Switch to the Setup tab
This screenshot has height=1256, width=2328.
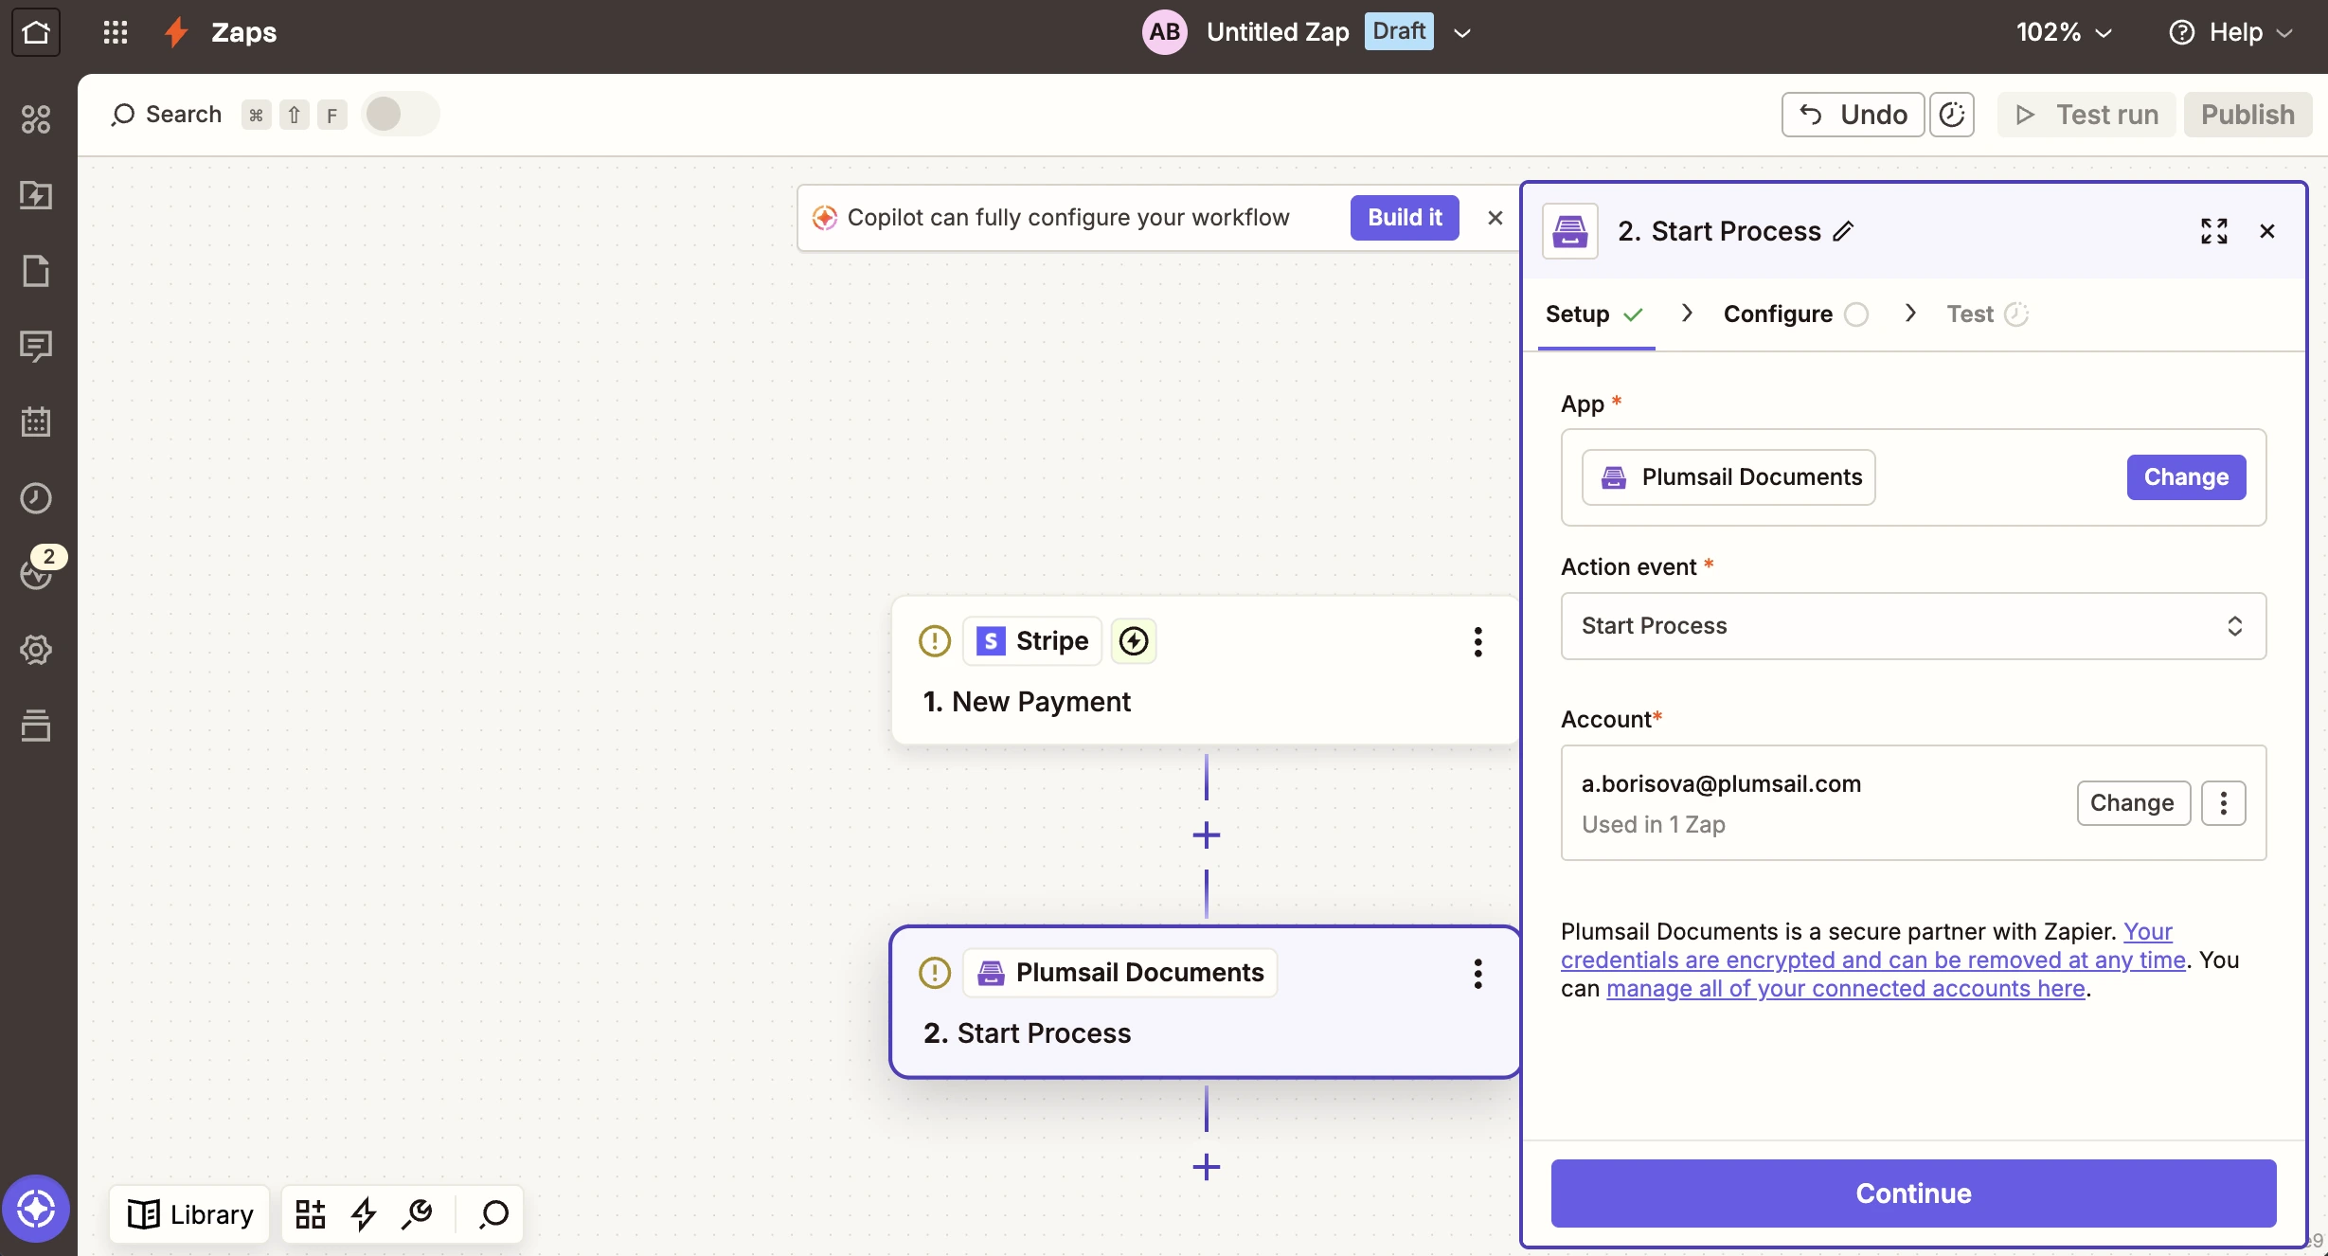click(x=1595, y=314)
